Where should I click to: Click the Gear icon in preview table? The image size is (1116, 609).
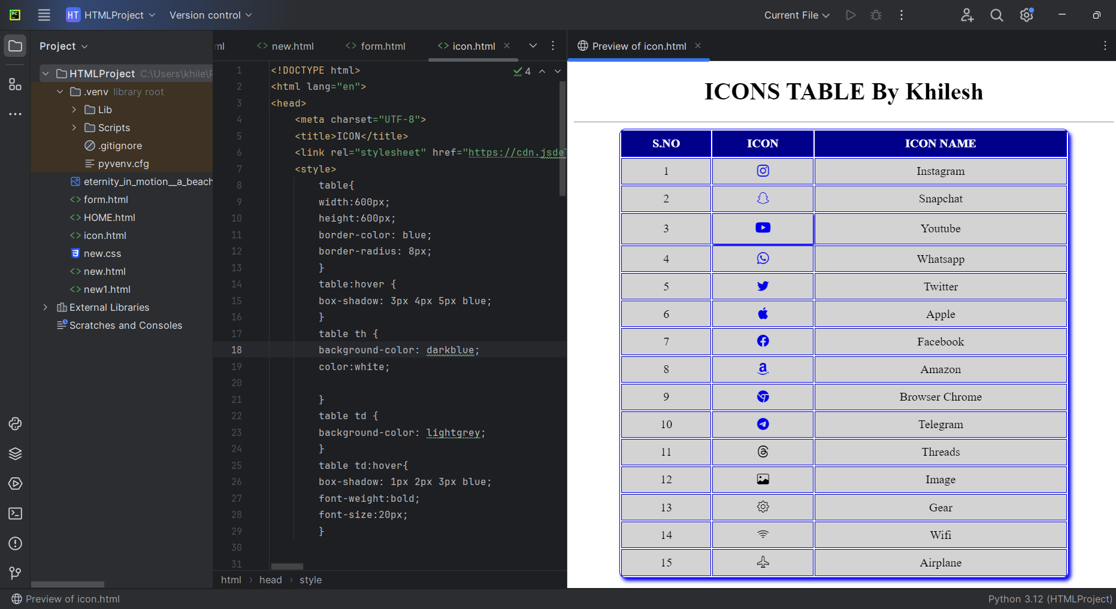pyautogui.click(x=763, y=507)
